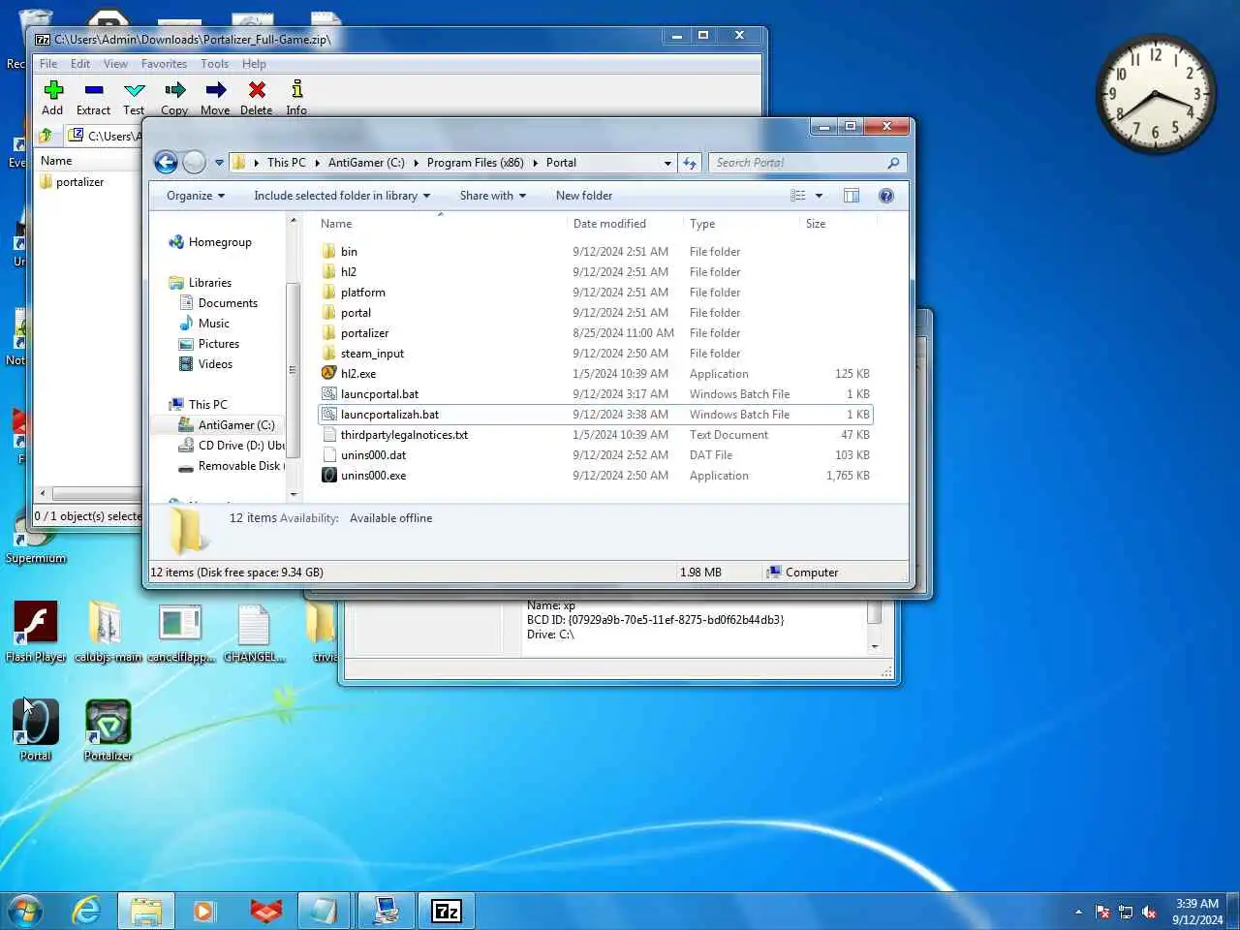Expand the arrow after Program Files (x86) breadcrumb
This screenshot has height=930, width=1240.
(535, 163)
